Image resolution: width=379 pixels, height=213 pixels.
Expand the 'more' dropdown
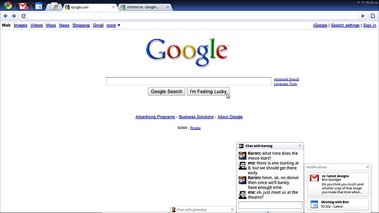click(113, 25)
